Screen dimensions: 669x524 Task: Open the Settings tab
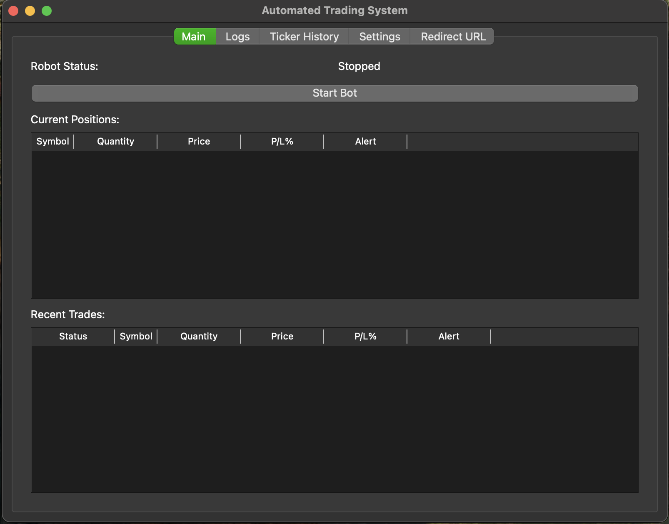click(x=379, y=37)
